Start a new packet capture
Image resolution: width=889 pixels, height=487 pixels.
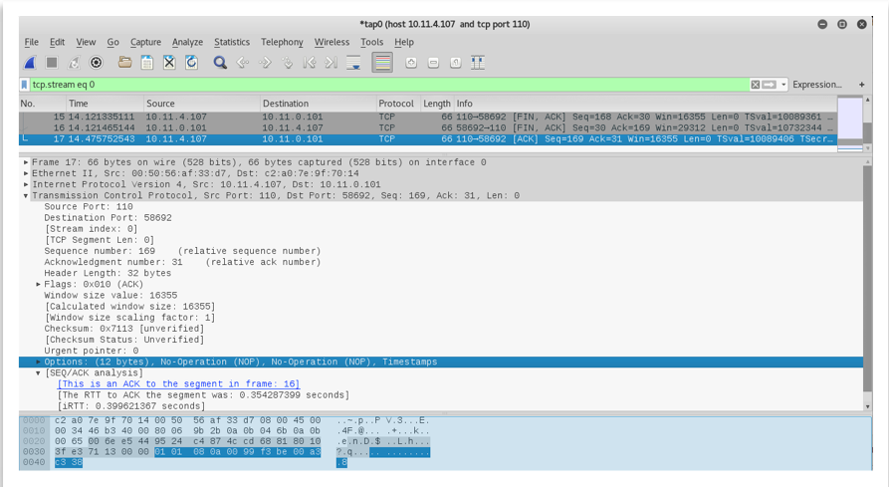click(30, 63)
